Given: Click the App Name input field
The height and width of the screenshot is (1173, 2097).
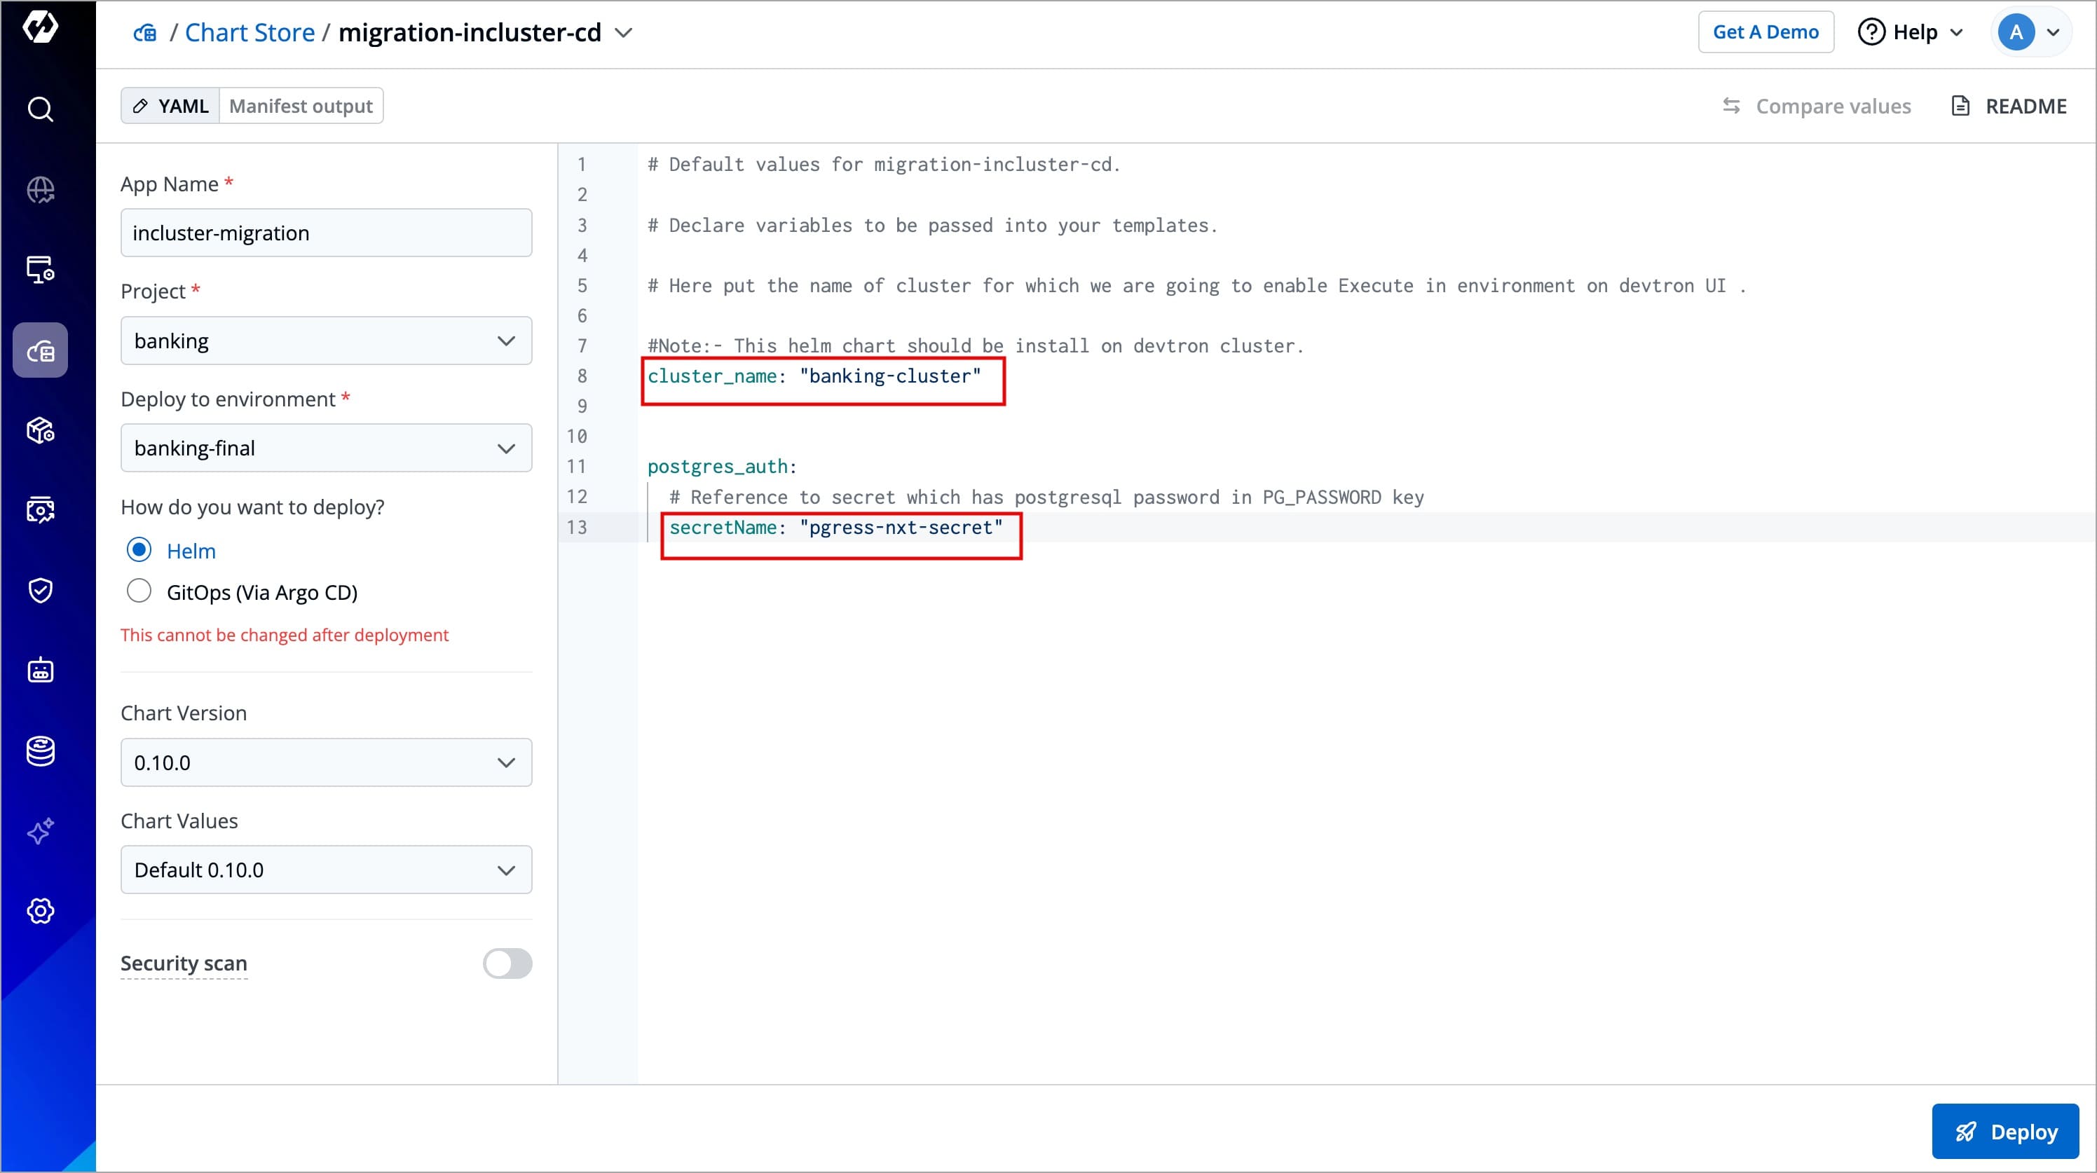Looking at the screenshot, I should click(326, 233).
